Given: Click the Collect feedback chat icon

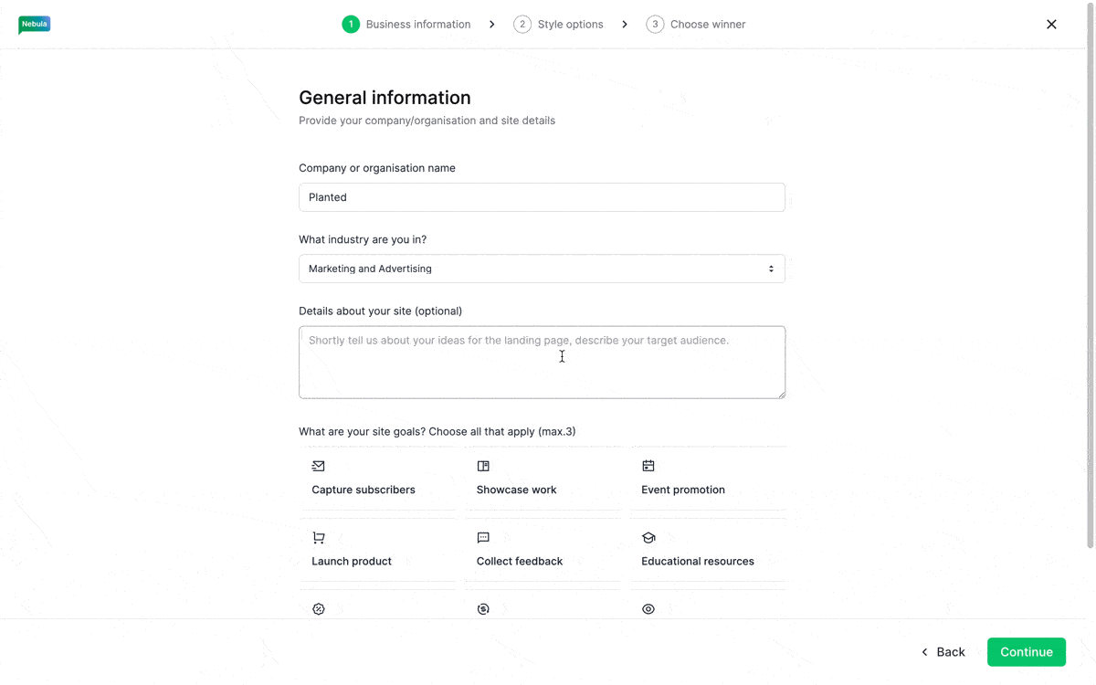Looking at the screenshot, I should pos(483,538).
